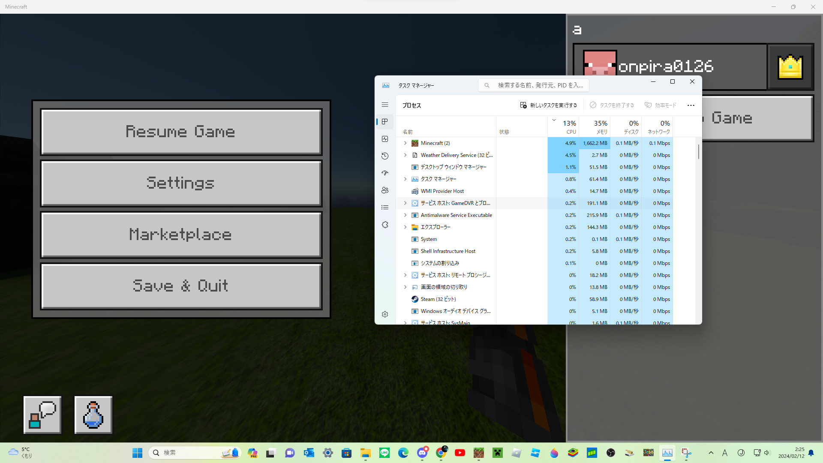Open App history from the sidebar
Image resolution: width=823 pixels, height=463 pixels.
[385, 156]
